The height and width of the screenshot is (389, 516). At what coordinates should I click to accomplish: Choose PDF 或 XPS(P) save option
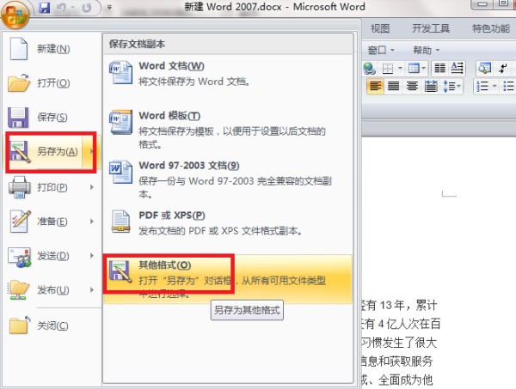click(228, 222)
